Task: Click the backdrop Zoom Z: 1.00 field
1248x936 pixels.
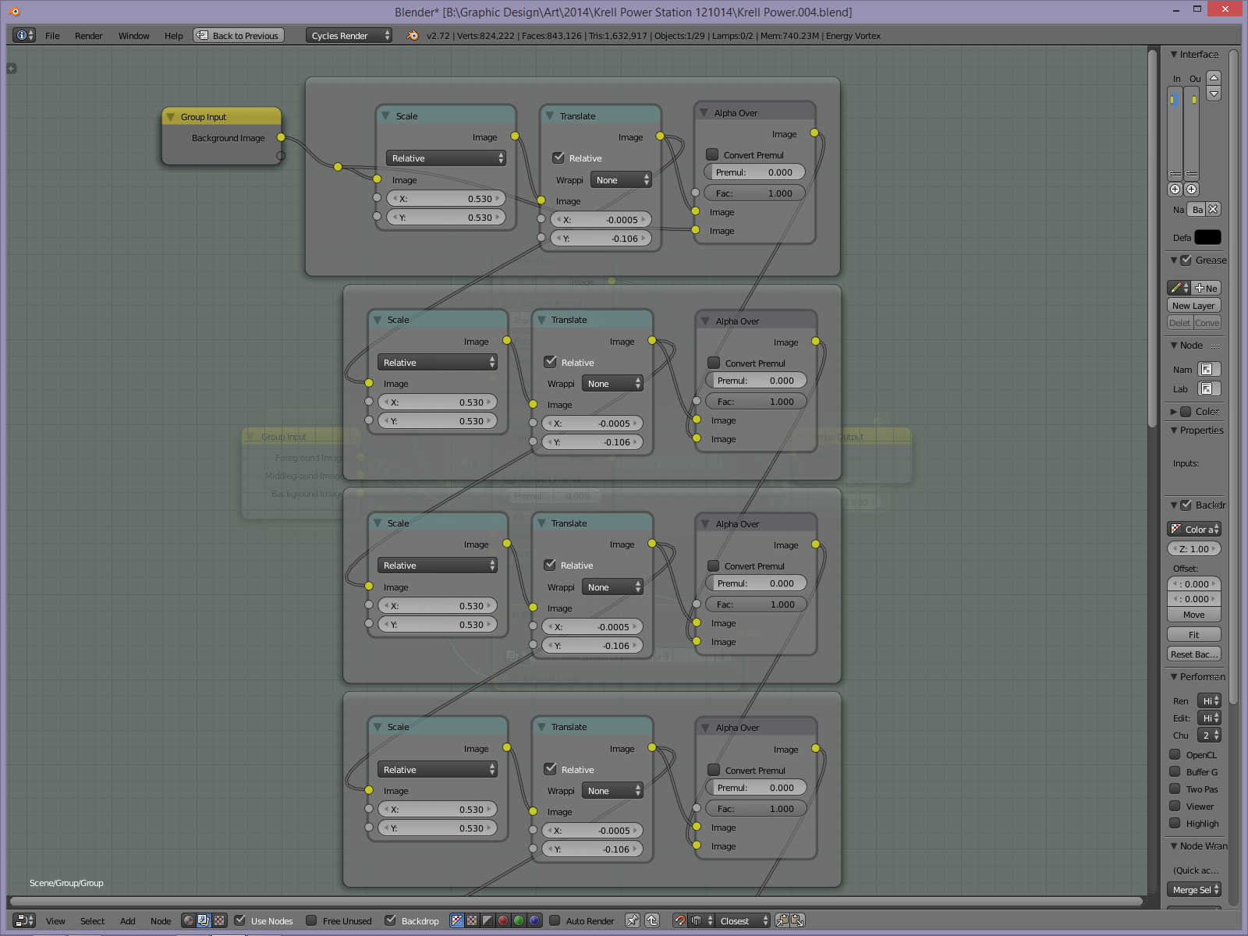Action: [1194, 548]
